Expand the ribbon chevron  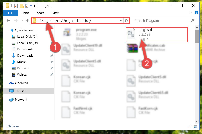coord(191,13)
